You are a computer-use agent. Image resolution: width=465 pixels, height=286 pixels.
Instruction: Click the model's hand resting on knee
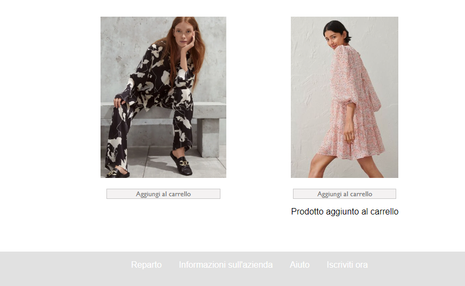(119, 102)
